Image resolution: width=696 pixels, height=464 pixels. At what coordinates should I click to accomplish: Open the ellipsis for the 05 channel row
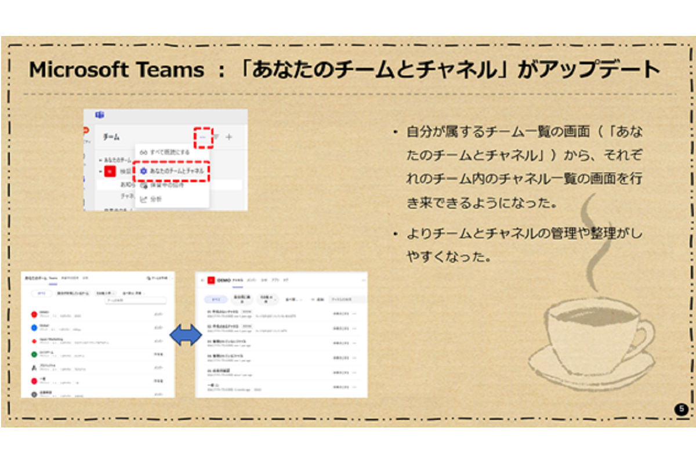point(354,372)
